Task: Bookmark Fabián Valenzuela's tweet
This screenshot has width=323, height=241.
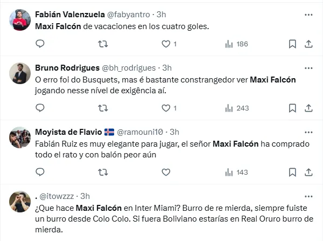Action: [292, 44]
